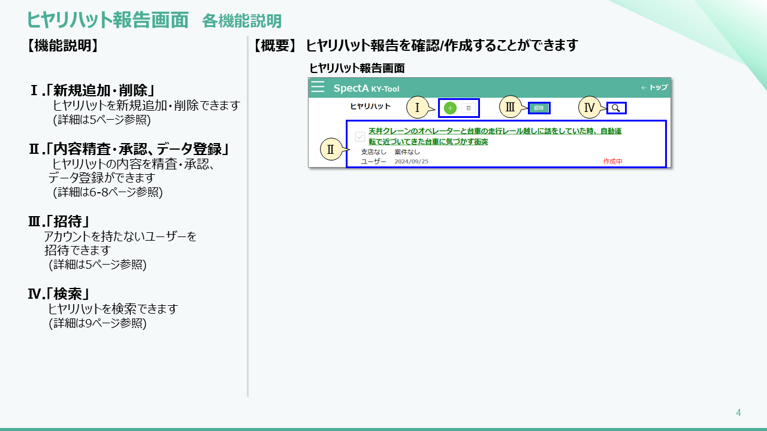767x431 pixels.
Task: Select the Ⅱ.「内容精査・承認、データ登録」 heading
Action: click(129, 149)
